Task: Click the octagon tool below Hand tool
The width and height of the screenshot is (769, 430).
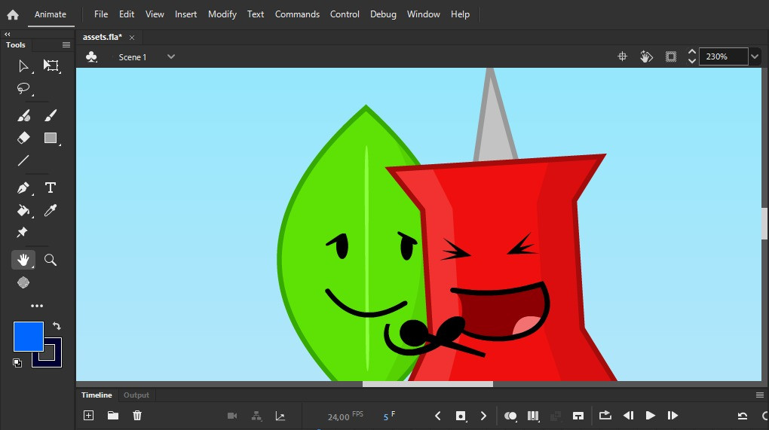Action: click(23, 282)
